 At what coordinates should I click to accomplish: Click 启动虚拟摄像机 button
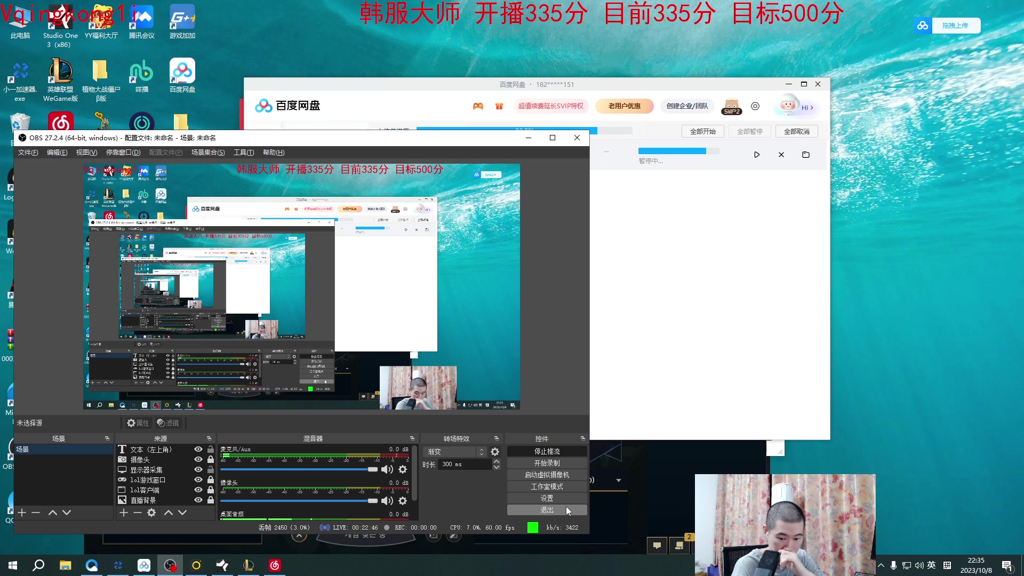coord(547,475)
